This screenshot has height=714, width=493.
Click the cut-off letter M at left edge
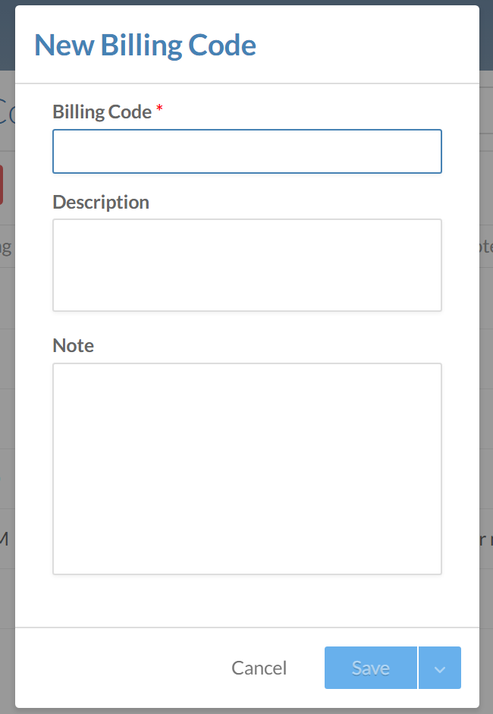[4, 539]
